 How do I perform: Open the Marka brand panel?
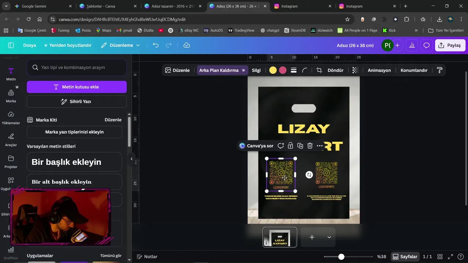11,96
